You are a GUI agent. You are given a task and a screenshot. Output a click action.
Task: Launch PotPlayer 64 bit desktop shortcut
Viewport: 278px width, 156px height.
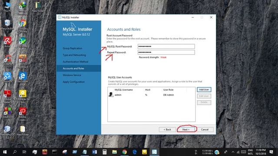coord(23,96)
